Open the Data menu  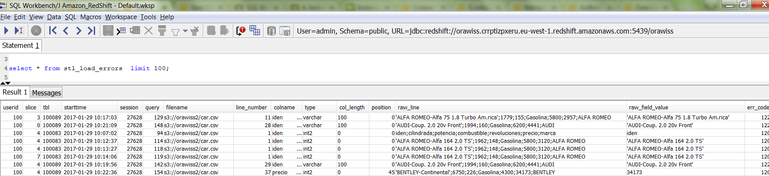(x=54, y=17)
